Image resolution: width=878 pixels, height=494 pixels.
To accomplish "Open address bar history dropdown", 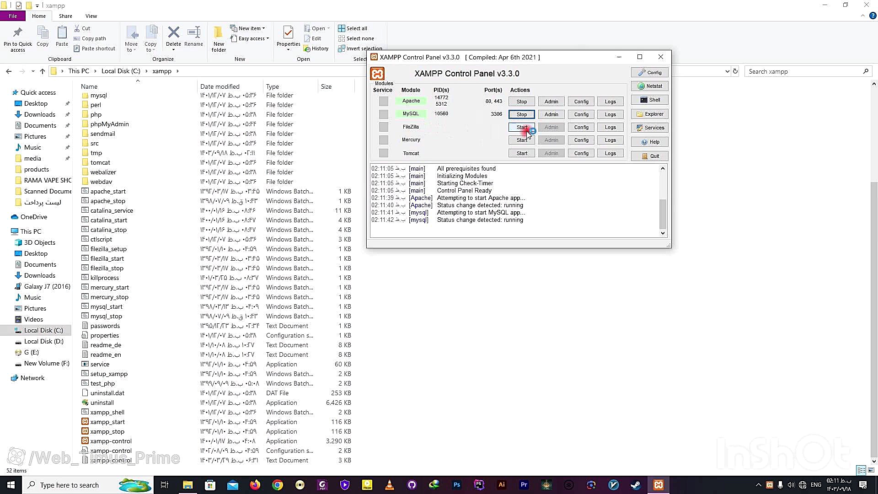I will coord(727,71).
